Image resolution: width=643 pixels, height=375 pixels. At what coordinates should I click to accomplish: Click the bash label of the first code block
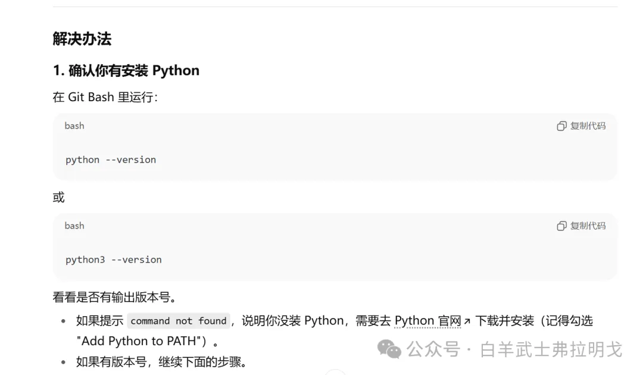[x=74, y=126]
